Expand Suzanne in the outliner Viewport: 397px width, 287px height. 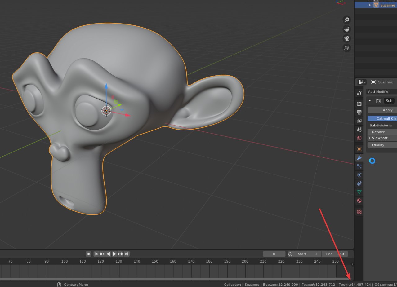point(370,5)
